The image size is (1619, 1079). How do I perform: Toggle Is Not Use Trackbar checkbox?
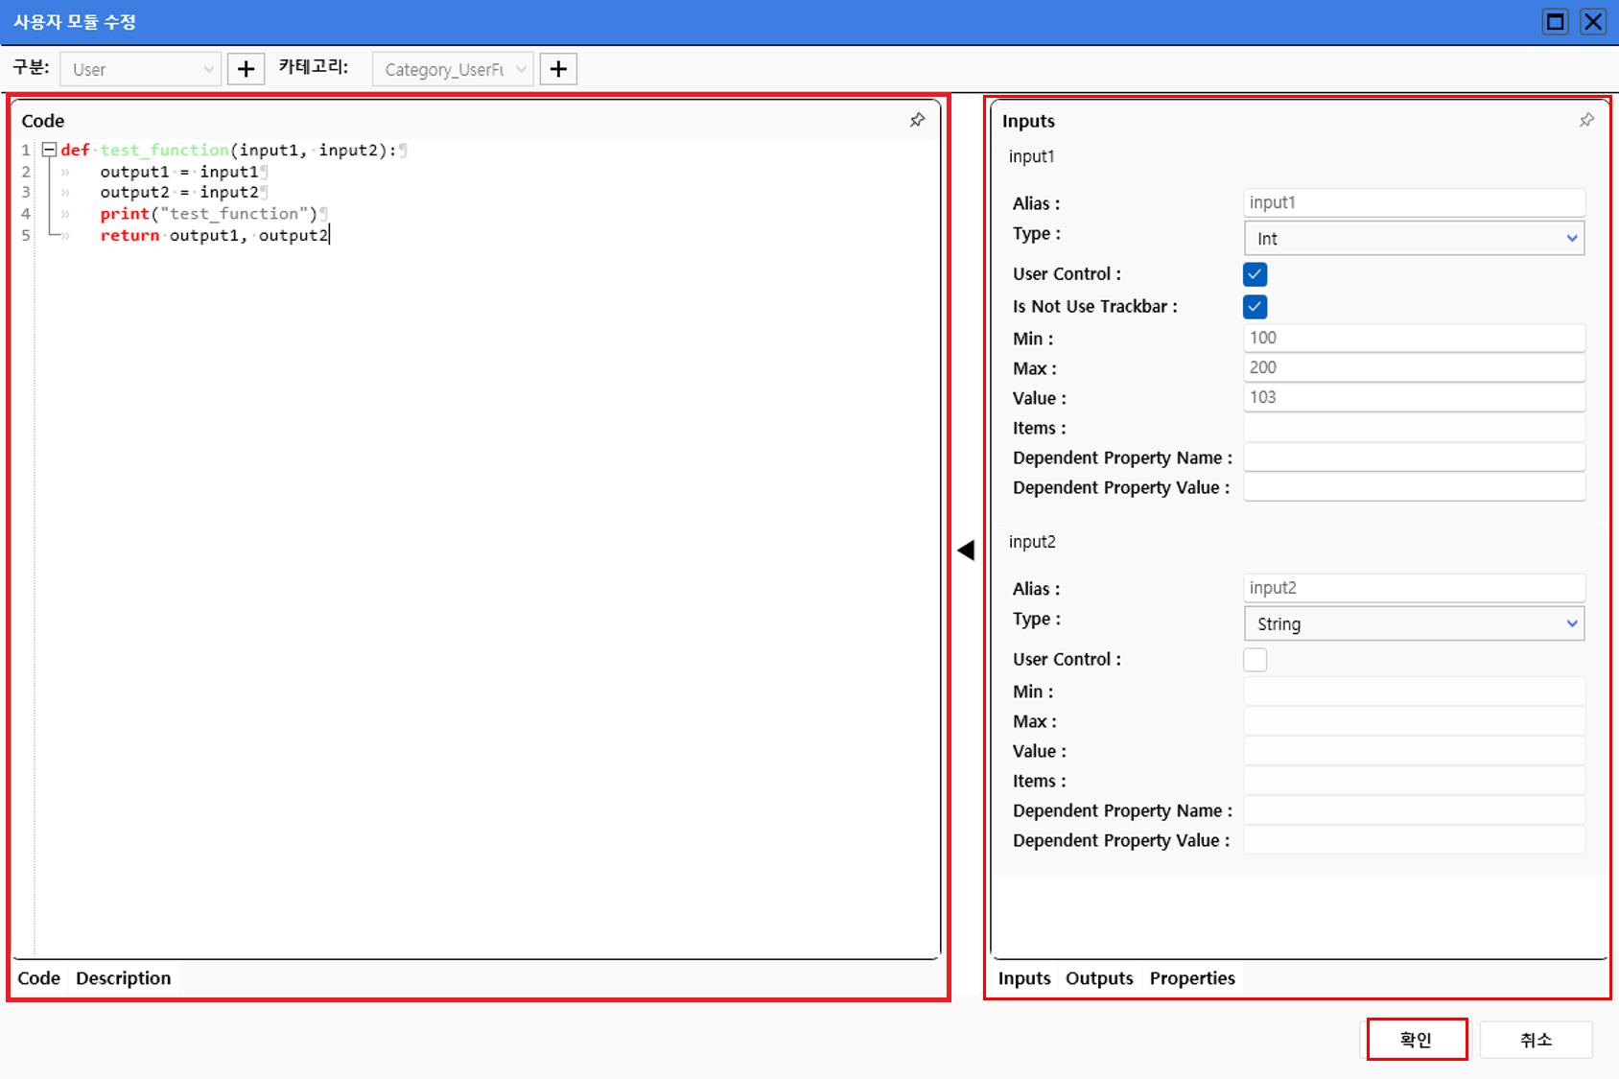(1255, 307)
